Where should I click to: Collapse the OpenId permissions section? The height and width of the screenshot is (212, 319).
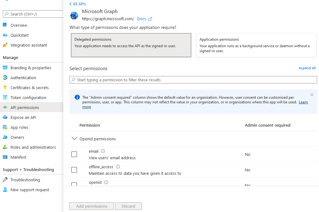click(x=74, y=139)
